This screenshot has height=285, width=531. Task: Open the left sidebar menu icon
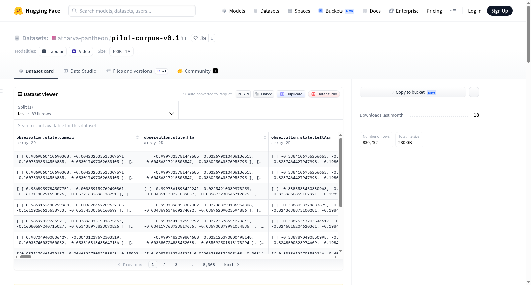(x=2, y=91)
